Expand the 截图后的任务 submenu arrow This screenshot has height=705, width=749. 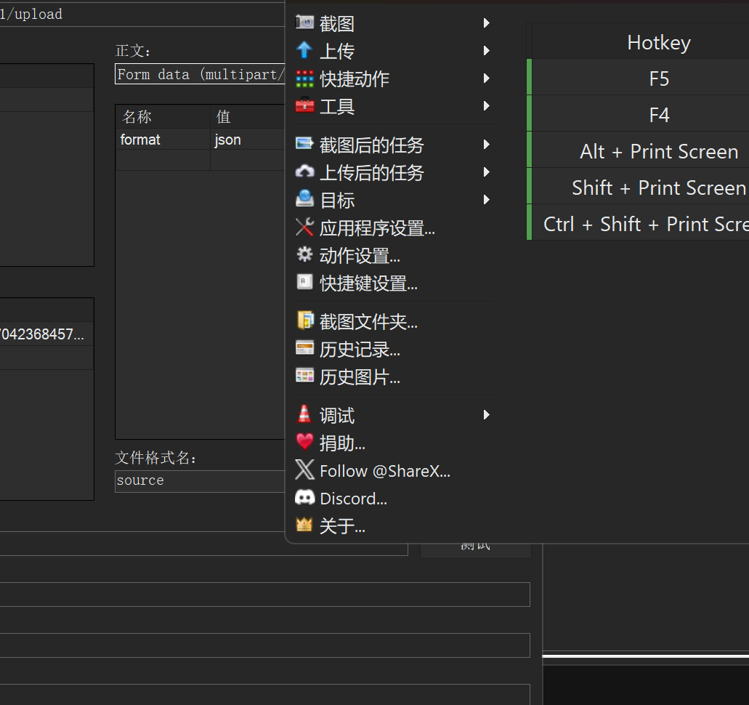(x=486, y=145)
